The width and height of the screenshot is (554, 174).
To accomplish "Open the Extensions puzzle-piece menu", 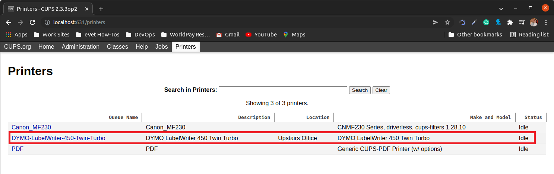I will pyautogui.click(x=510, y=22).
